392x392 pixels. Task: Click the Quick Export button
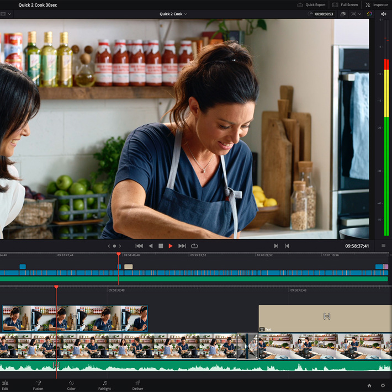[x=311, y=5]
